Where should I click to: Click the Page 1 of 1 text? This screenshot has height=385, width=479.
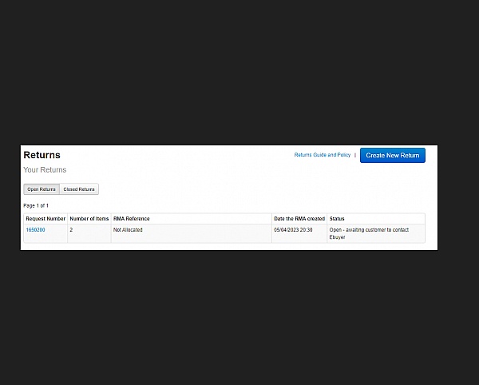point(36,205)
